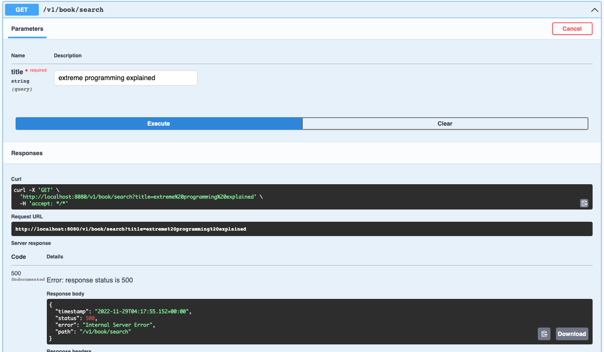Screen dimensions: 604x352
Task: Click the /v1/book/search endpoint path
Action: tap(73, 10)
